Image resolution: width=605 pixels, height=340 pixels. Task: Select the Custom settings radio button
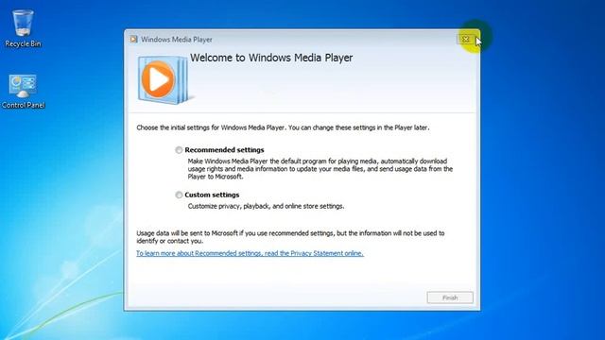(179, 195)
